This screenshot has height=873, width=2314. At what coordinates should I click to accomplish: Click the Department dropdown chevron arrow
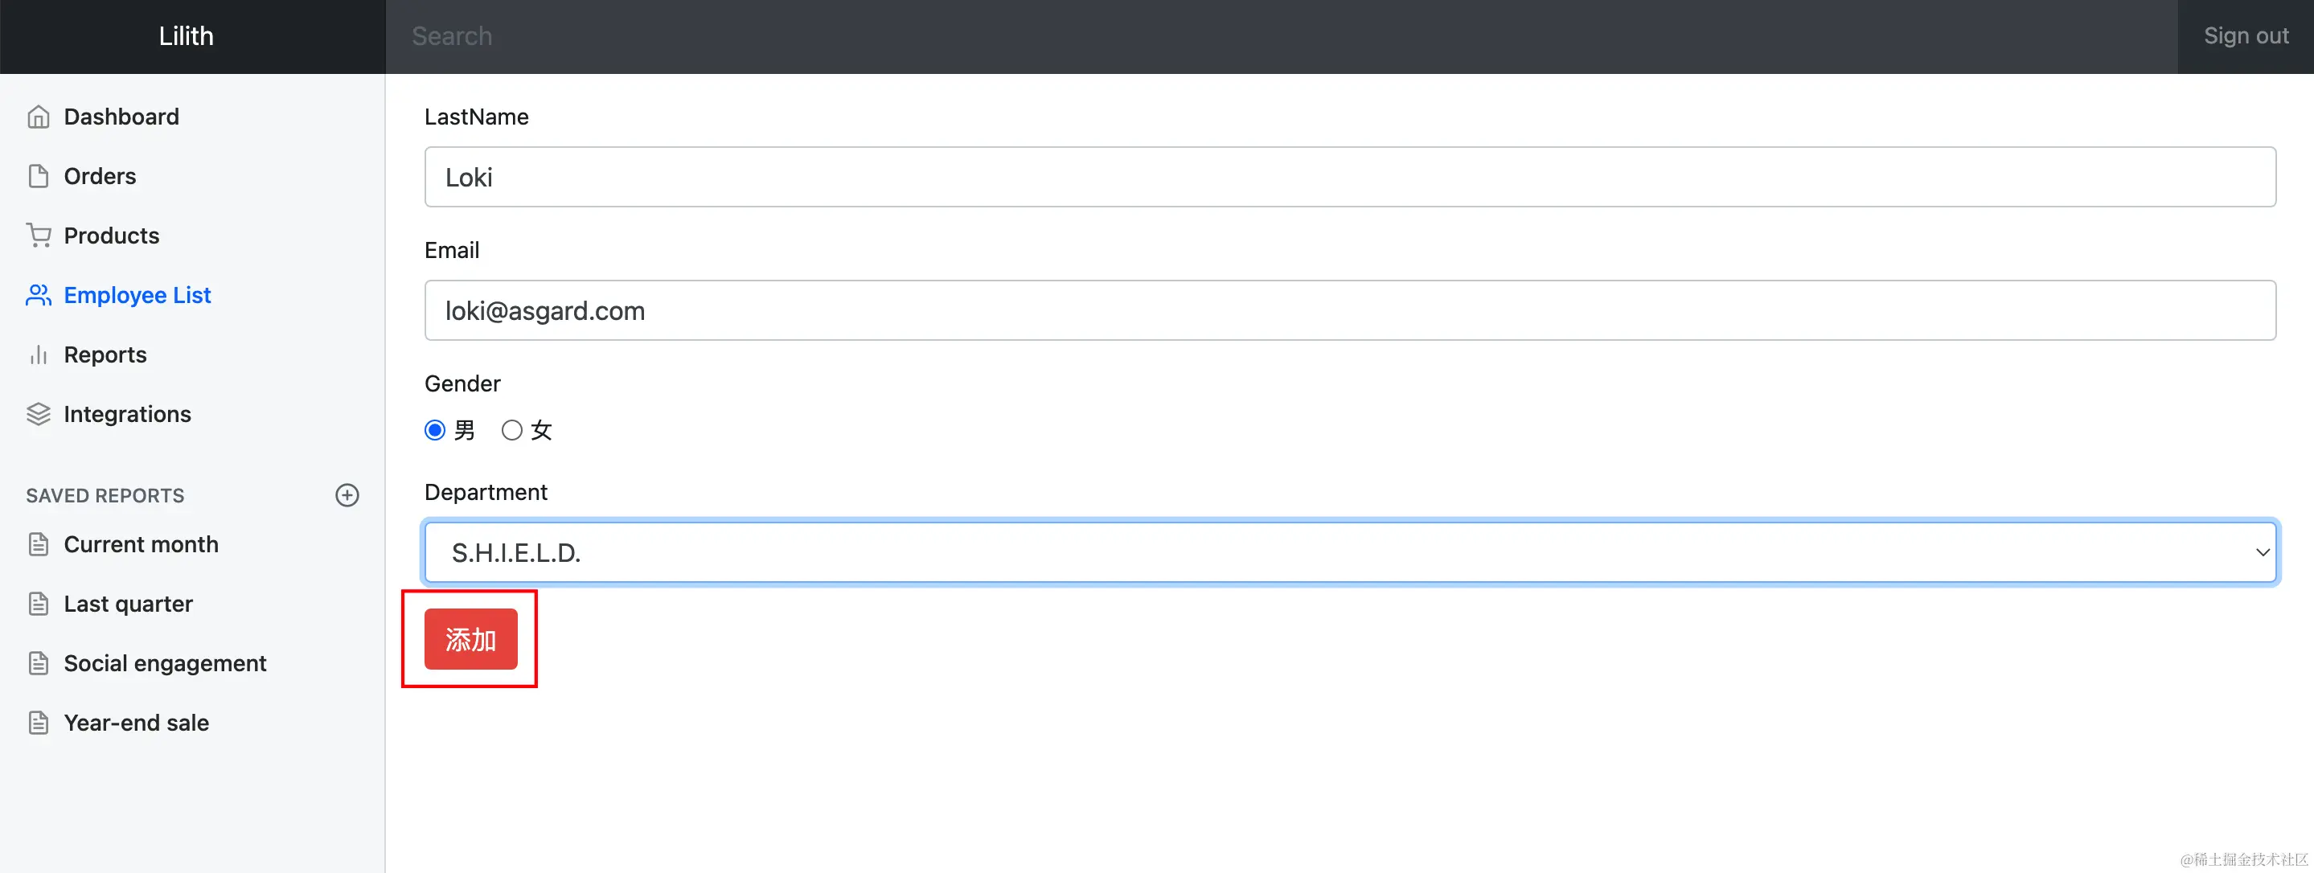click(x=2262, y=552)
